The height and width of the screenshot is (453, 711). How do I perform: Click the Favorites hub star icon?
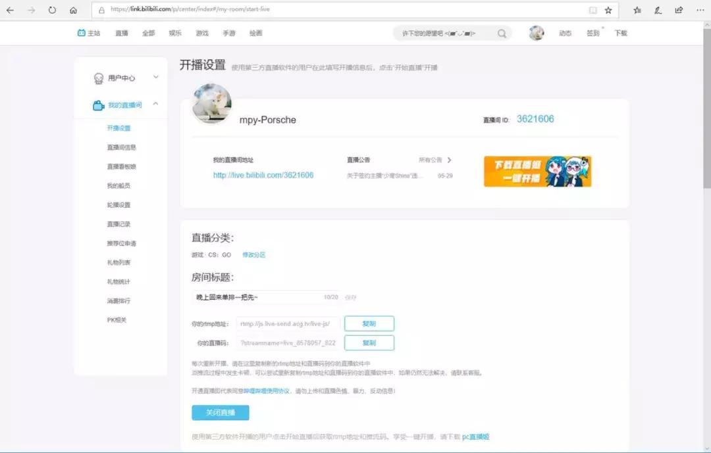tap(636, 10)
